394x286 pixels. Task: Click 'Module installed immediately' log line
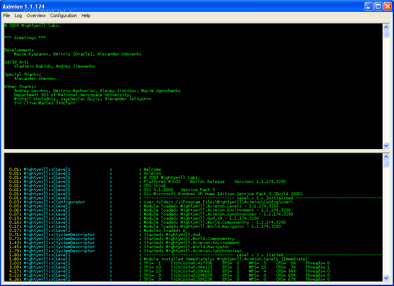coord(226,259)
